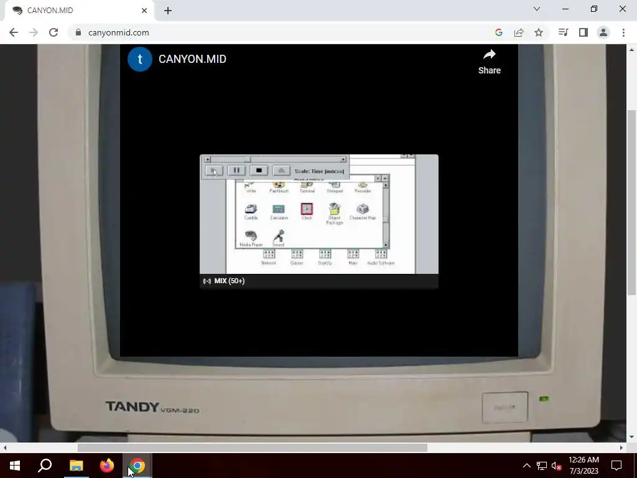The height and width of the screenshot is (478, 637).
Task: Click the Google icon in the address bar
Action: tap(498, 32)
